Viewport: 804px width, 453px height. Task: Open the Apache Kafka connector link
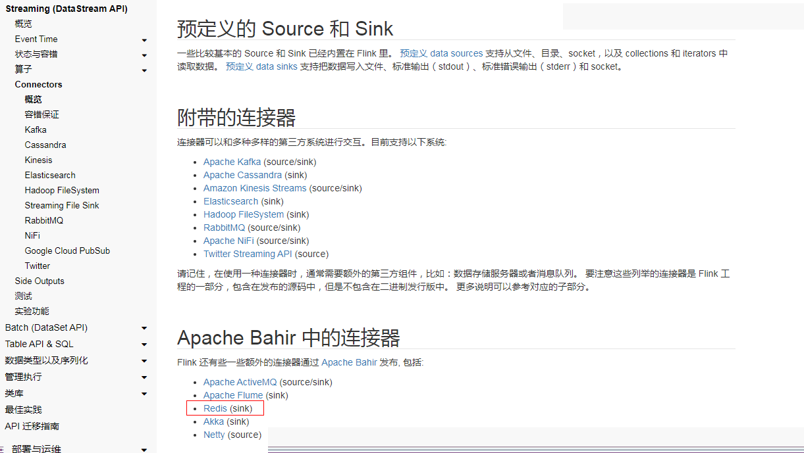pos(232,162)
